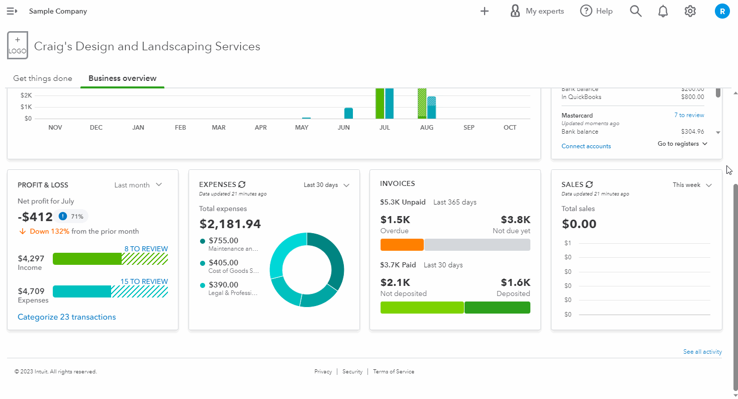This screenshot has width=738, height=399.
Task: Click the user profile avatar R
Action: tap(722, 11)
